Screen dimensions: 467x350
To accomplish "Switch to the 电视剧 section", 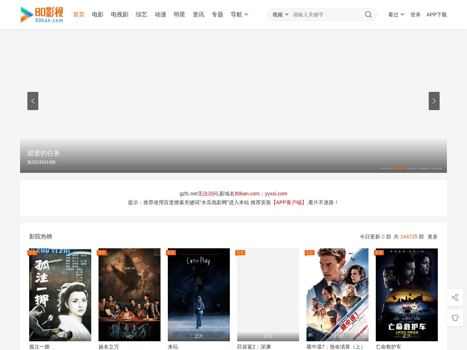I will click(x=120, y=15).
